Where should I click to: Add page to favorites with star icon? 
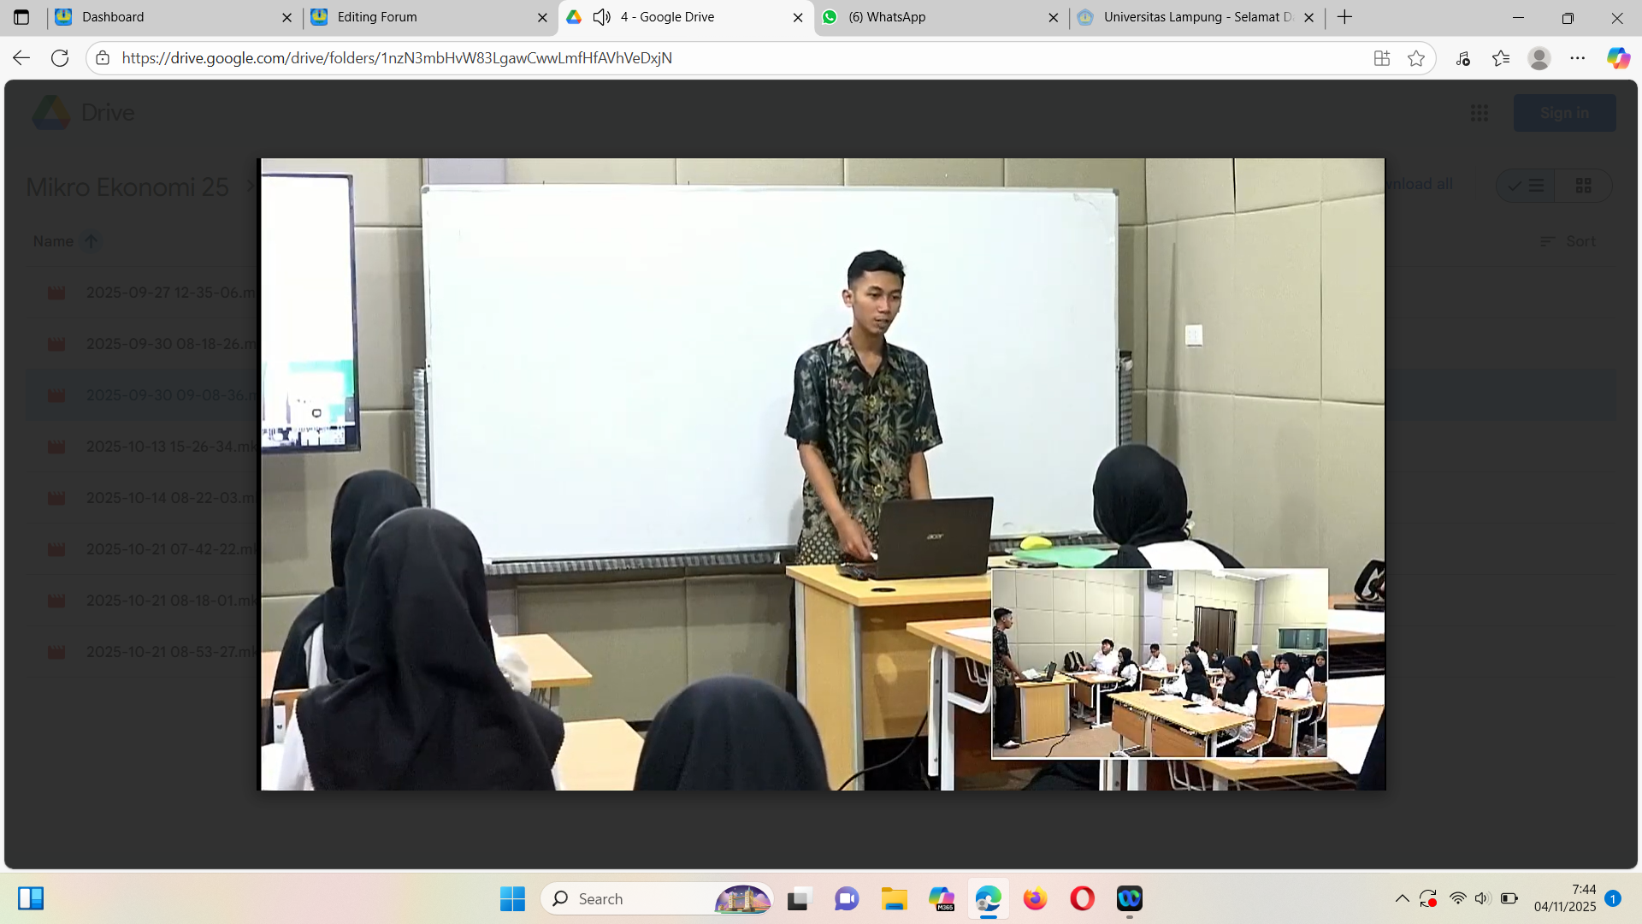click(x=1416, y=58)
